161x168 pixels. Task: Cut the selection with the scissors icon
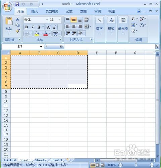[x=17, y=19]
